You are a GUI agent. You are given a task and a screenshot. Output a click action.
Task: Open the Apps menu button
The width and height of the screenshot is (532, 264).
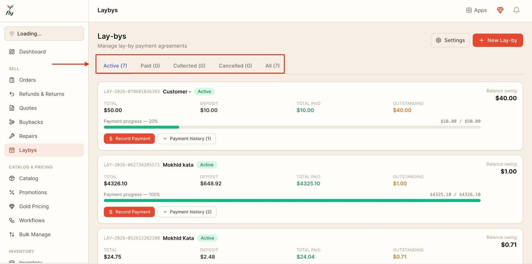tap(476, 10)
